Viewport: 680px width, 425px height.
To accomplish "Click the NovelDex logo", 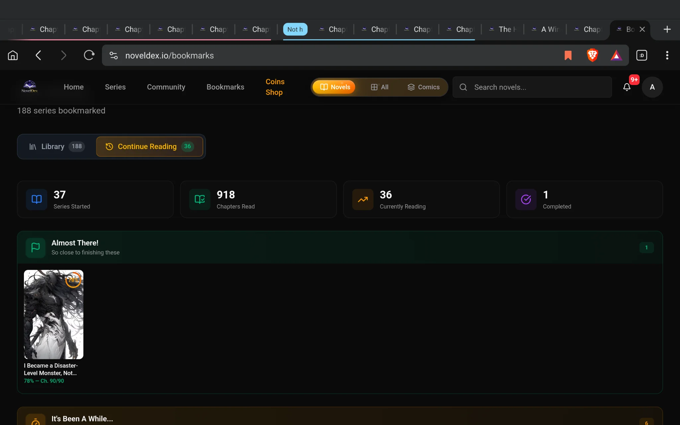I will tap(30, 87).
